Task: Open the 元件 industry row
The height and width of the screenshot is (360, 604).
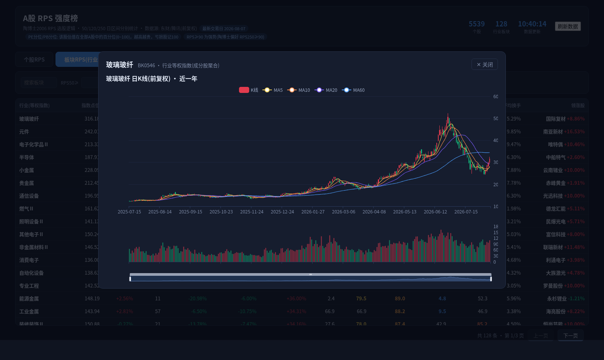Action: (x=302, y=132)
